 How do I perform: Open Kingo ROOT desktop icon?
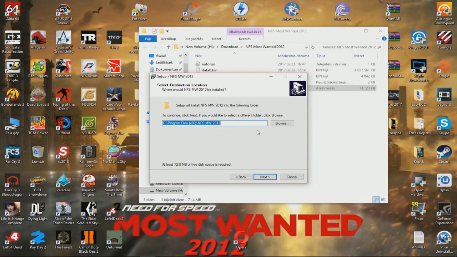(419, 40)
